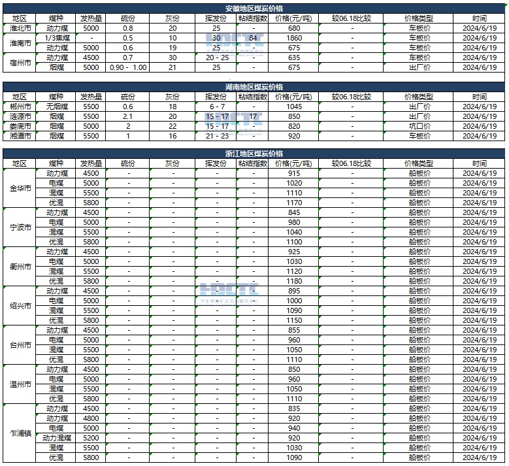The image size is (509, 466).
Task: Select the 娄底市 region cell
Action: pyautogui.click(x=20, y=126)
